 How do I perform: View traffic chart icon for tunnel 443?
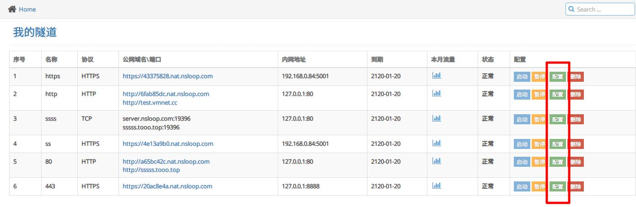click(437, 186)
